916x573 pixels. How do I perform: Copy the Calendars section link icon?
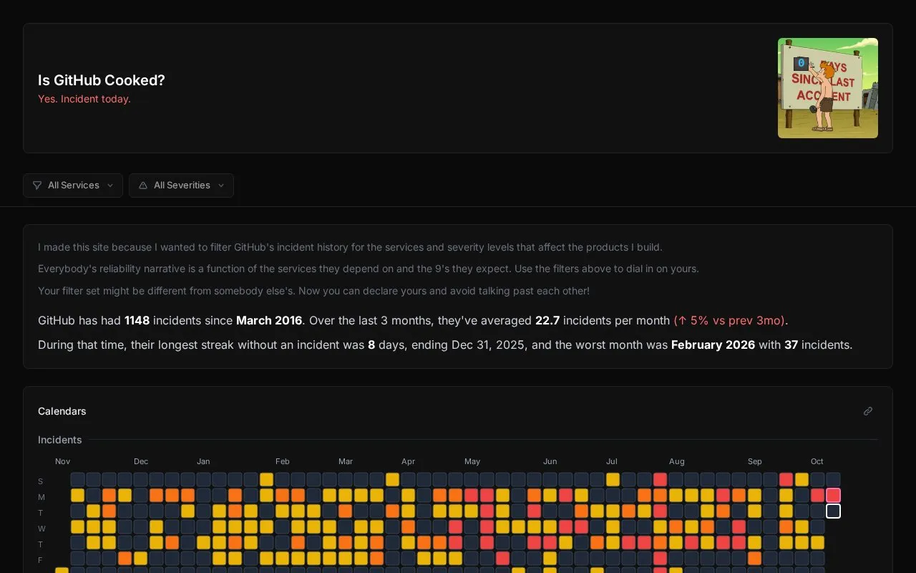868,411
